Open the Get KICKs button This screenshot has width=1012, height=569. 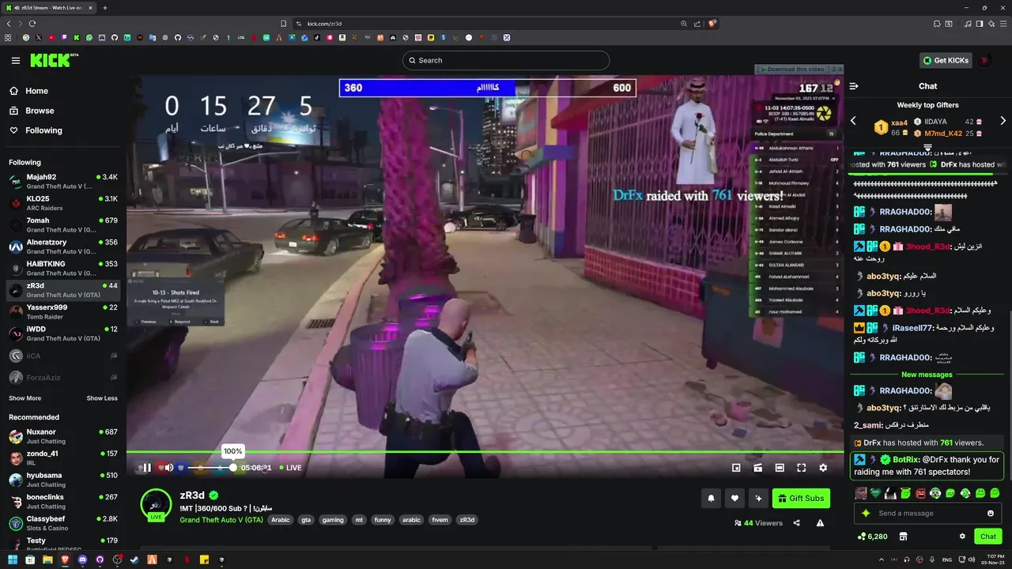[946, 60]
